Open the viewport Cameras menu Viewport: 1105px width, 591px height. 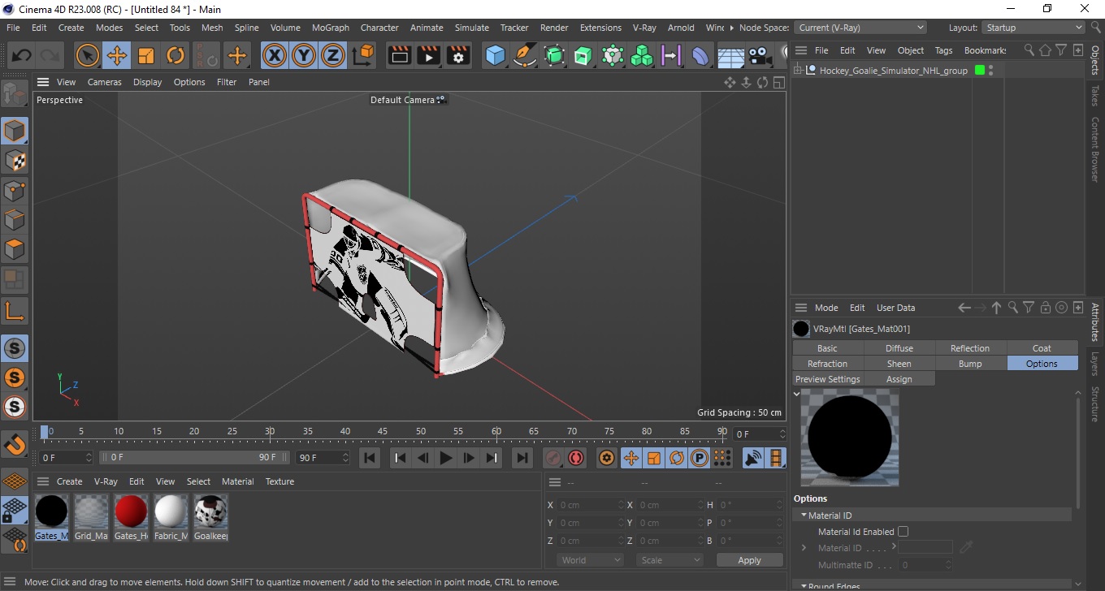tap(104, 82)
